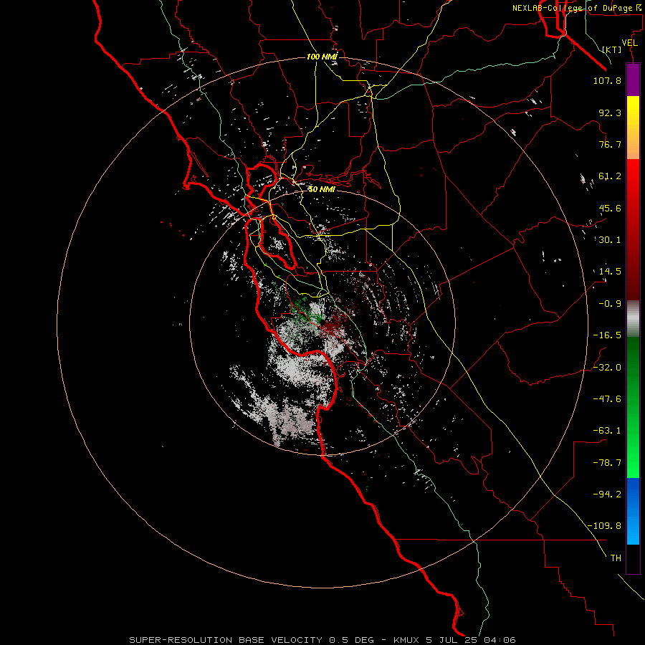Select the -32.0 velocity scale value
The image size is (645, 645).
(607, 368)
